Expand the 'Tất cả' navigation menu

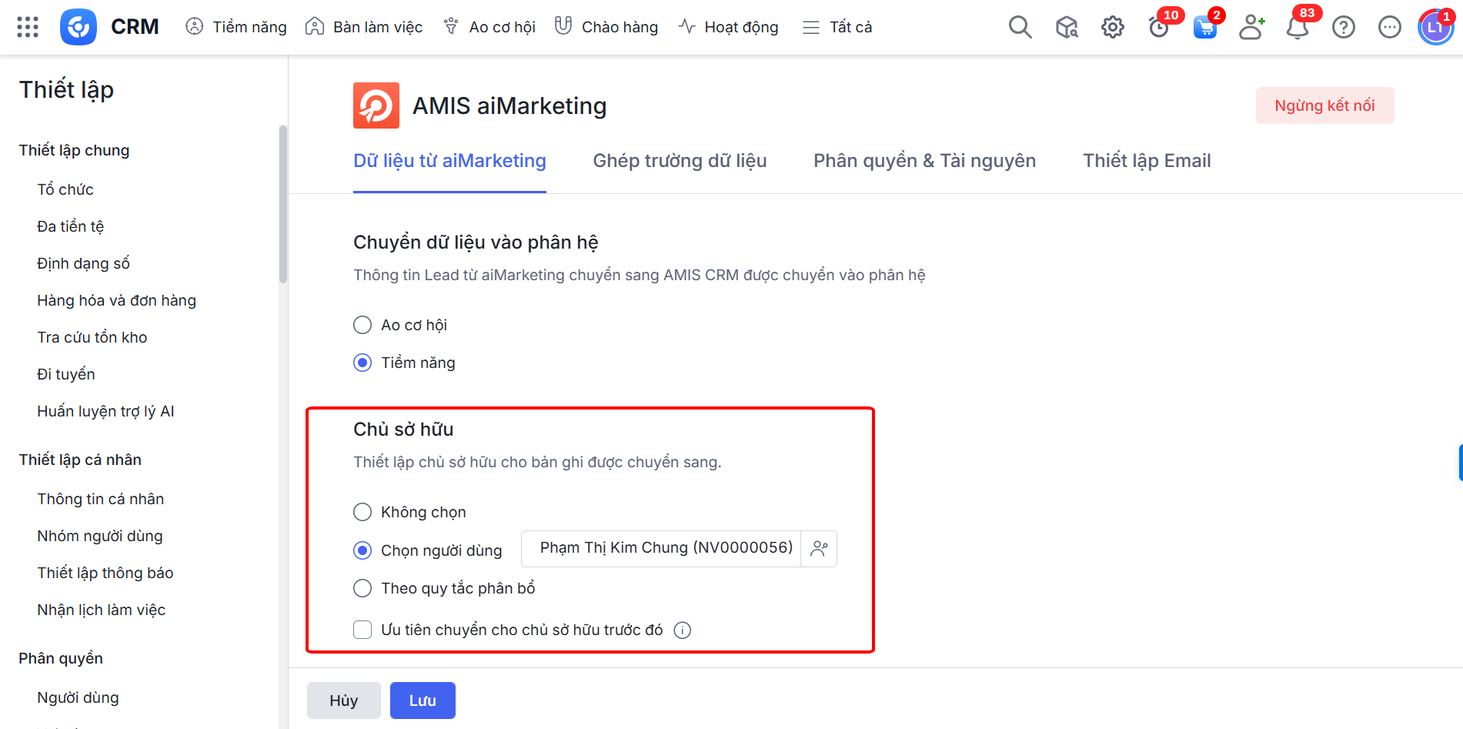pyautogui.click(x=837, y=27)
